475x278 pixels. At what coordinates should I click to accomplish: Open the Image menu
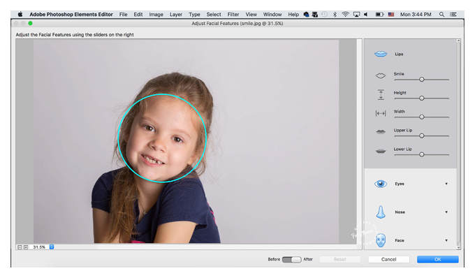click(x=156, y=14)
